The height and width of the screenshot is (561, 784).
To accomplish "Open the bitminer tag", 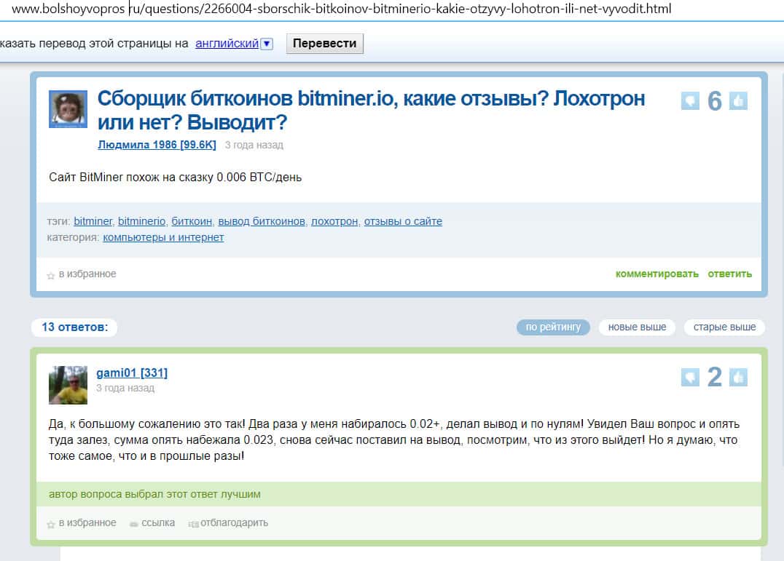I will 93,221.
